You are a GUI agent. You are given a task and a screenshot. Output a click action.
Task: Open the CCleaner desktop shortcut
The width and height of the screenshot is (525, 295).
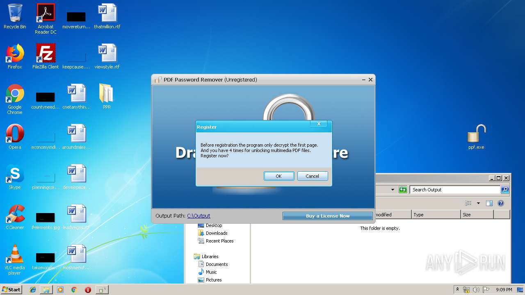(15, 217)
